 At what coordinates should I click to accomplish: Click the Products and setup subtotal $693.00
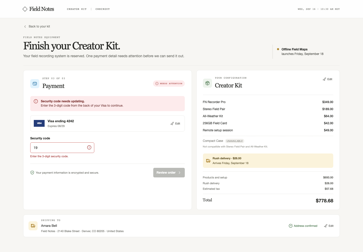[x=328, y=177]
